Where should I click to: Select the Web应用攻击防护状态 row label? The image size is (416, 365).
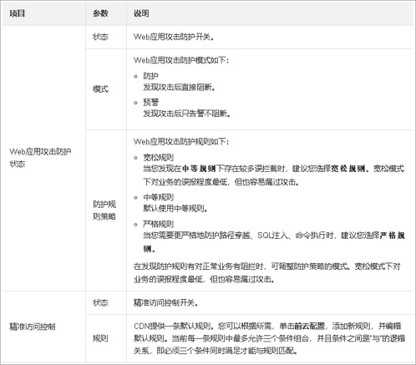click(x=40, y=158)
